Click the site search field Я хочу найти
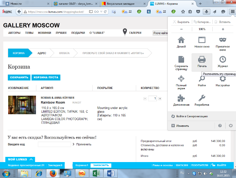Viewport: 236px width, 178px height. coord(160,33)
